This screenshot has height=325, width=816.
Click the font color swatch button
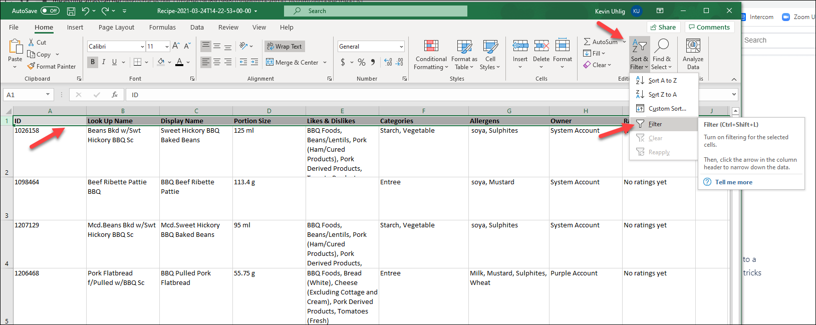pos(179,62)
